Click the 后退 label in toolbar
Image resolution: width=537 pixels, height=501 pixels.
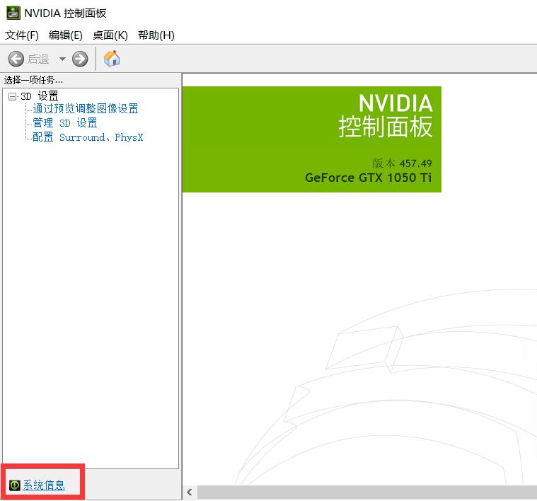click(x=38, y=59)
